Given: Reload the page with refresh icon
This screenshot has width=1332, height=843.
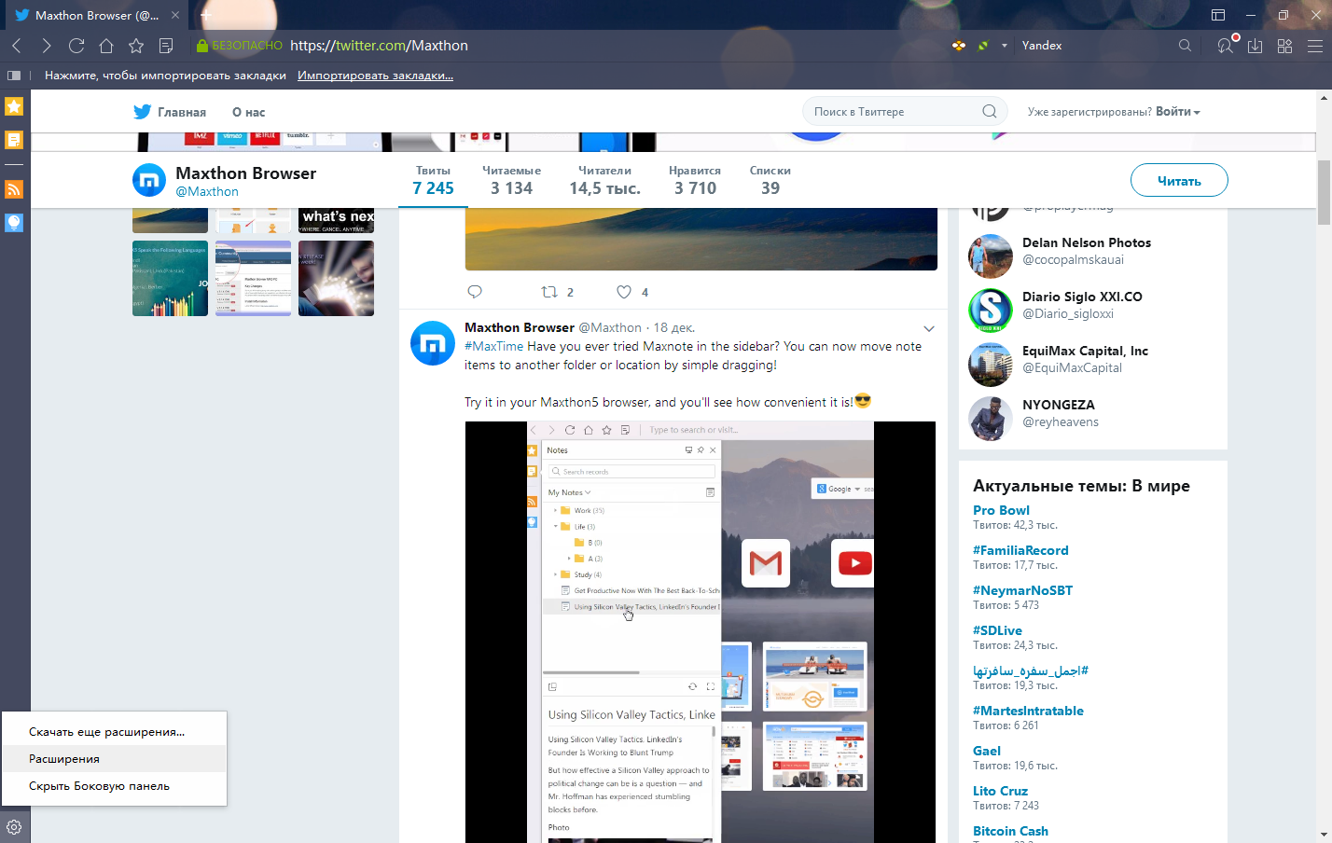Looking at the screenshot, I should 76,46.
